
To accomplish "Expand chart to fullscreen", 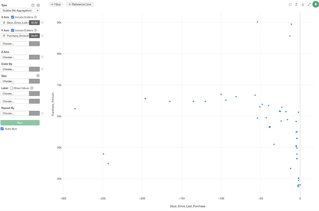I will [309, 4].
